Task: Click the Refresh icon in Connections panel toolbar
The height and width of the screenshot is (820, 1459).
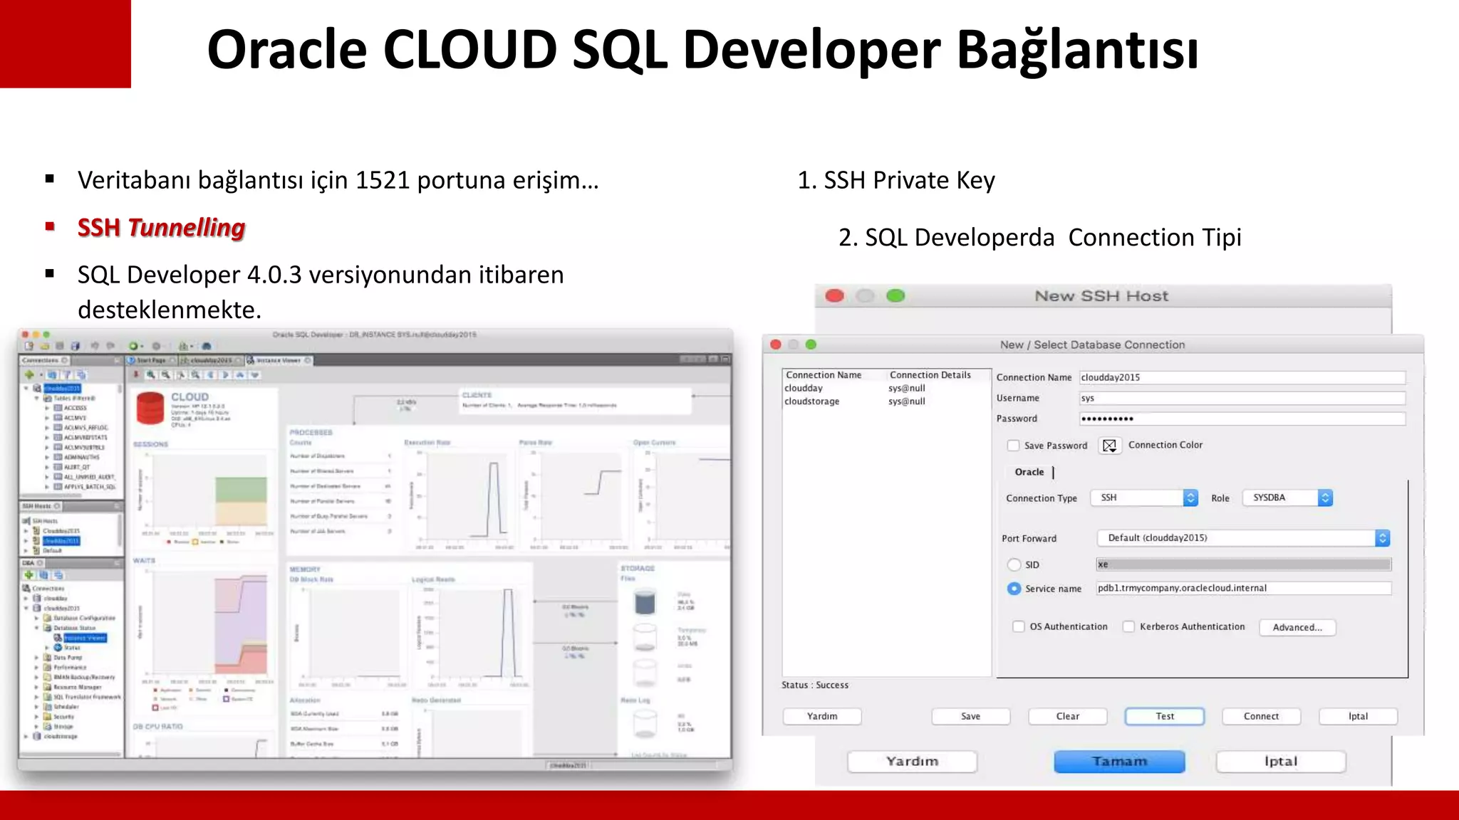Action: (53, 374)
